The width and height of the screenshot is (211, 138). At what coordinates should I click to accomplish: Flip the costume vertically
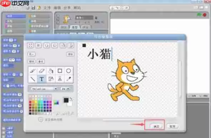coord(71,45)
